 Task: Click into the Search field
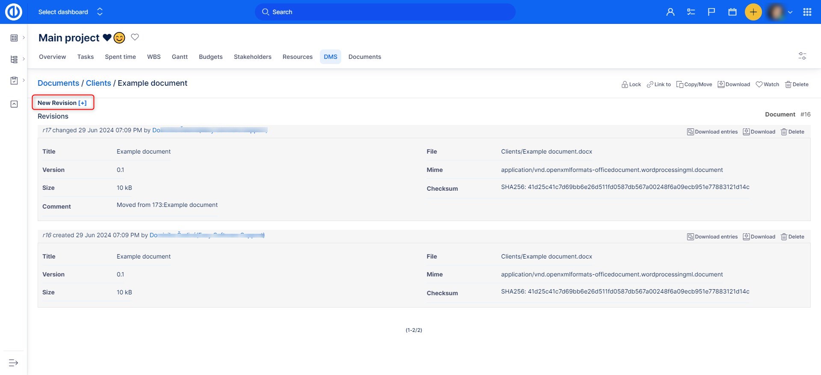point(385,12)
